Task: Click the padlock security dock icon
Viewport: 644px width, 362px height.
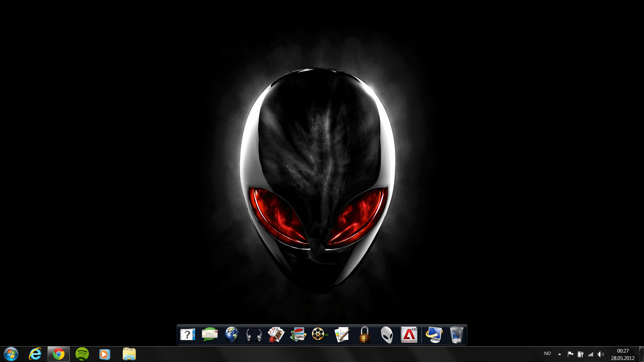Action: [365, 335]
